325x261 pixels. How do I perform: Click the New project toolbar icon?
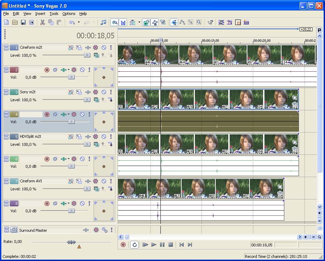[6, 22]
